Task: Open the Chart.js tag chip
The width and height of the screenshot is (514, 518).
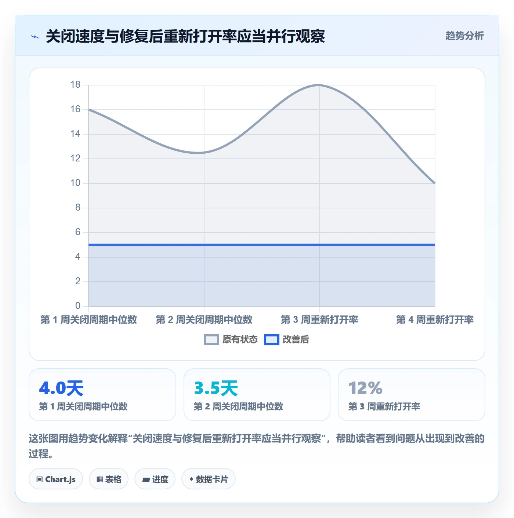Action: tap(56, 479)
